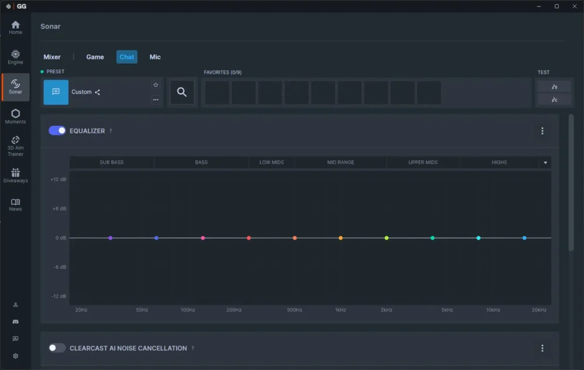Open the Moments section
This screenshot has height=370, width=584.
click(x=15, y=117)
